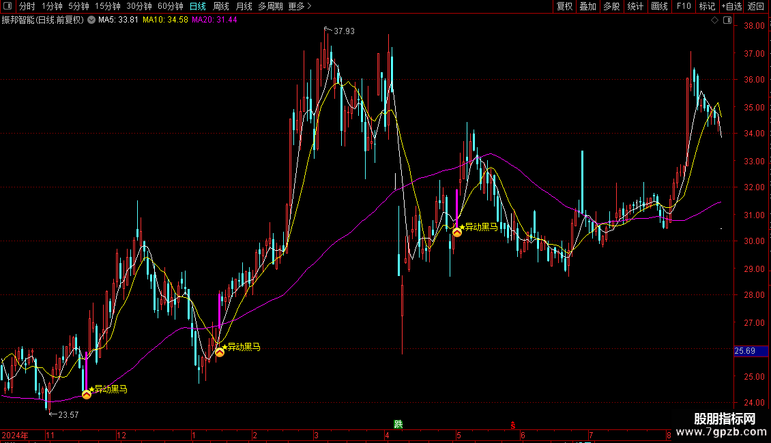The width and height of the screenshot is (771, 443).
Task: Add stock with +自选 button
Action: (x=731, y=6)
